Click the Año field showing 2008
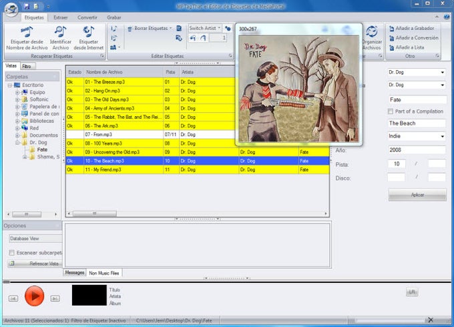 pos(417,150)
